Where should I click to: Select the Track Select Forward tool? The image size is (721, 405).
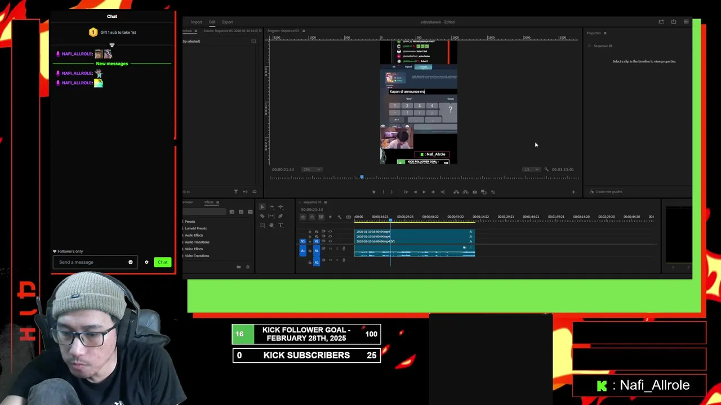coord(271,207)
